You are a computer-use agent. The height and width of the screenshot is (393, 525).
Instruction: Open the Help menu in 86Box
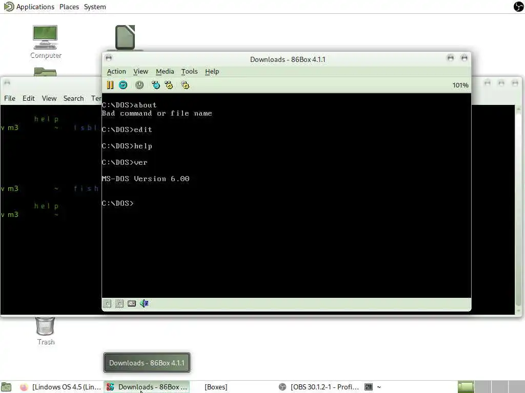(x=212, y=72)
